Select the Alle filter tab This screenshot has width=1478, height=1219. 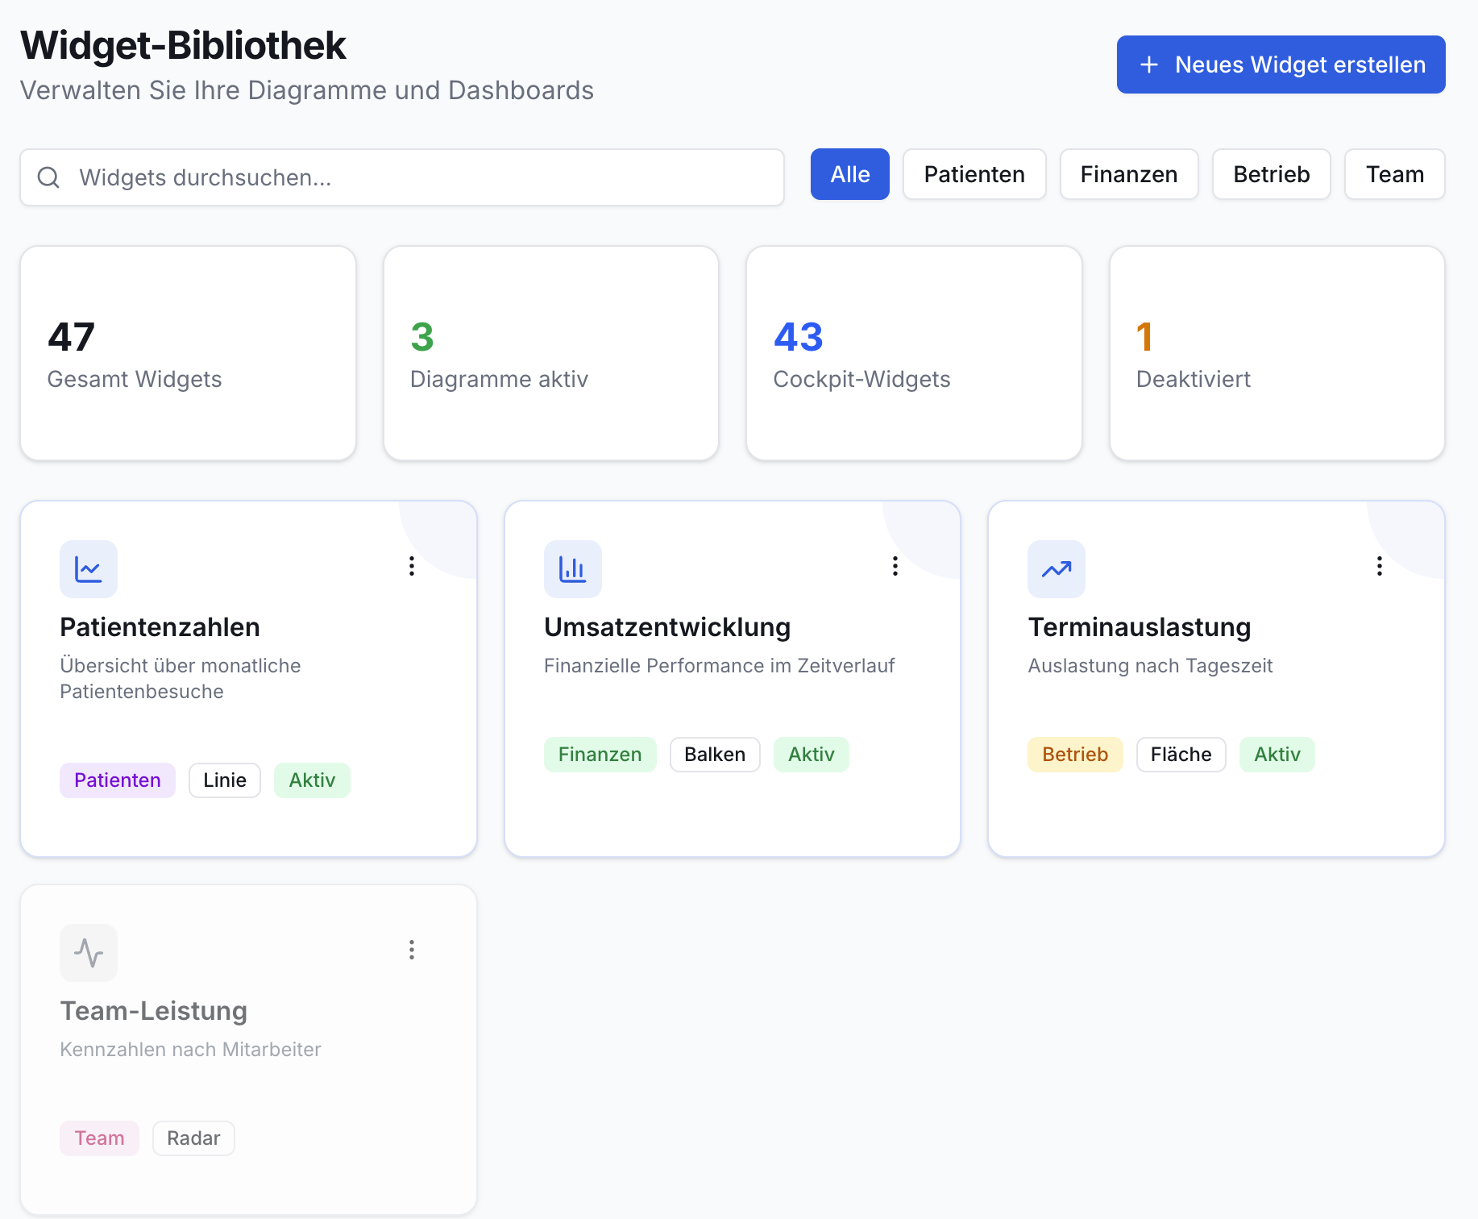coord(850,174)
